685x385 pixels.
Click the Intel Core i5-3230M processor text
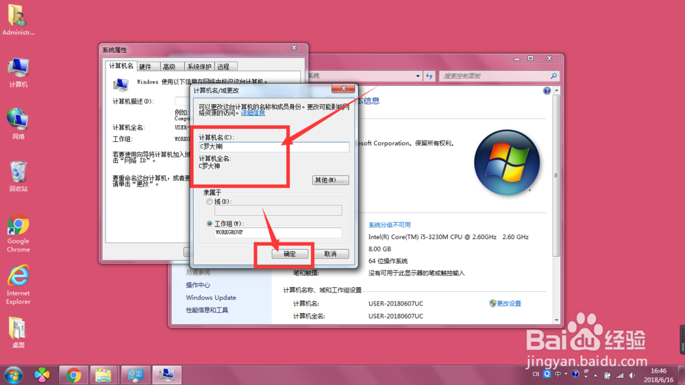(x=448, y=237)
